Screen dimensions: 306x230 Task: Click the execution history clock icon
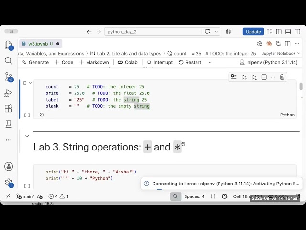pyautogui.click(x=42, y=115)
